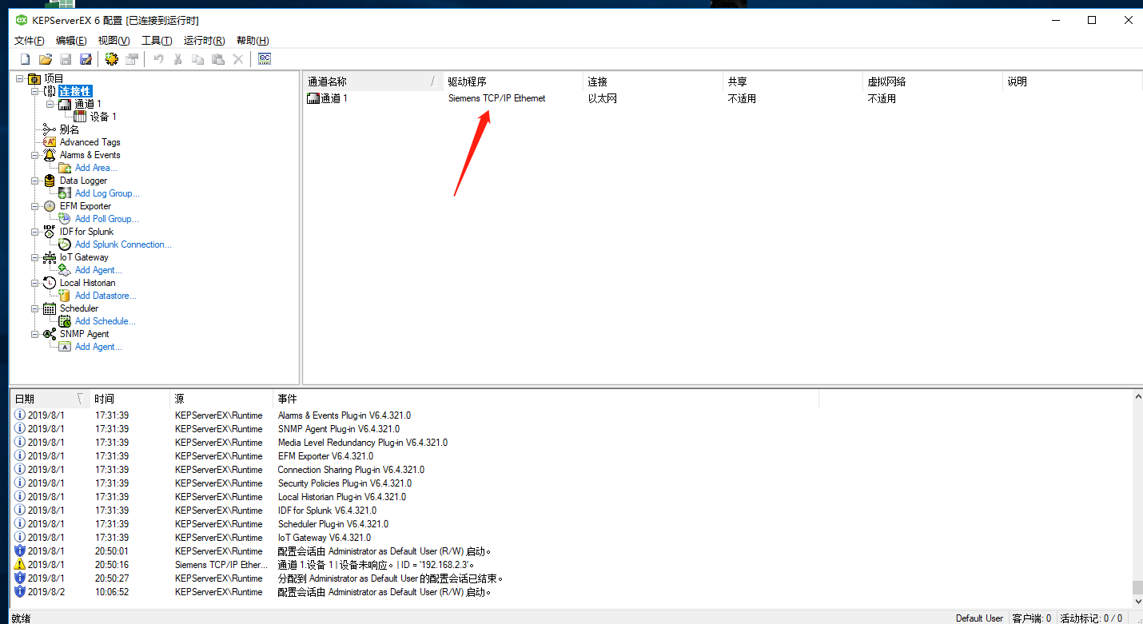Viewport: 1143px width, 624px height.
Task: Click the Undo arrow toolbar icon
Action: click(160, 58)
